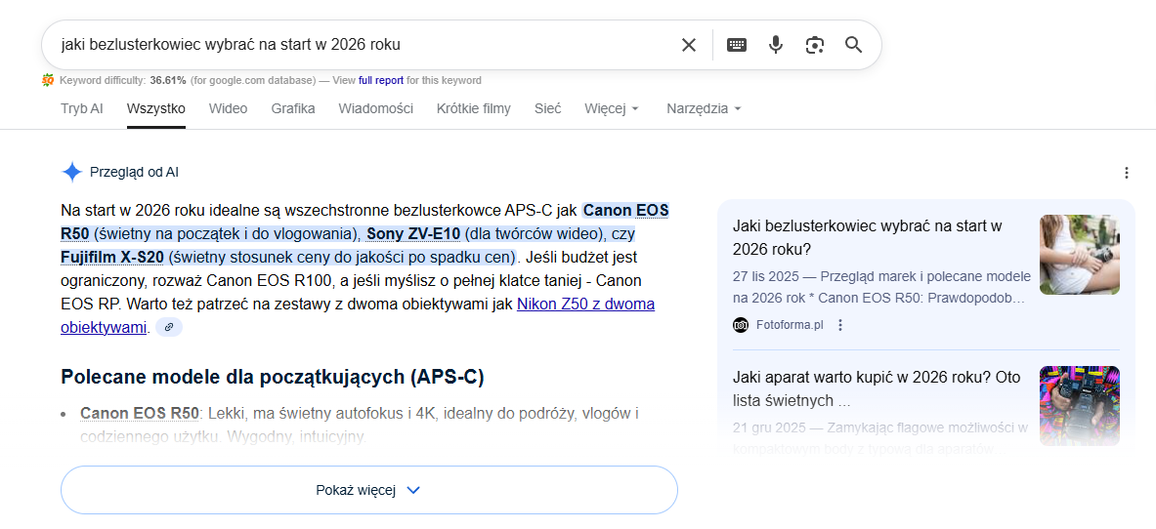Click the source link chip icon
The width and height of the screenshot is (1156, 529).
coord(169,328)
